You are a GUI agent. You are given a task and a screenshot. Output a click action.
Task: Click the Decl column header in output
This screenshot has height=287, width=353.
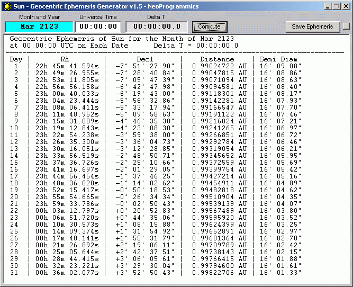coord(144,59)
